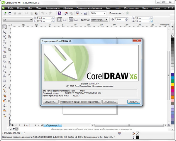Select the Pick tool in the toolbox
The height and width of the screenshot is (141, 176).
pos(5,27)
